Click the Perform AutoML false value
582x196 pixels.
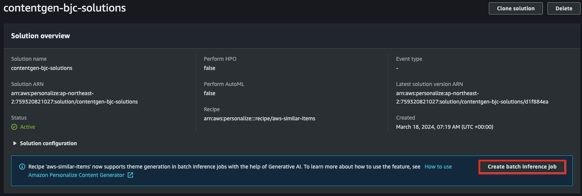tap(210, 93)
